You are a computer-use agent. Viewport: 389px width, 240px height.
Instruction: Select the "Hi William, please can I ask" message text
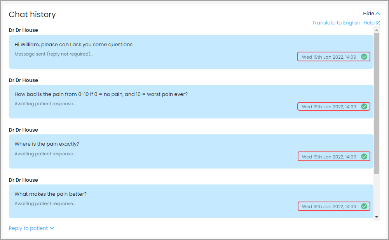click(x=74, y=45)
